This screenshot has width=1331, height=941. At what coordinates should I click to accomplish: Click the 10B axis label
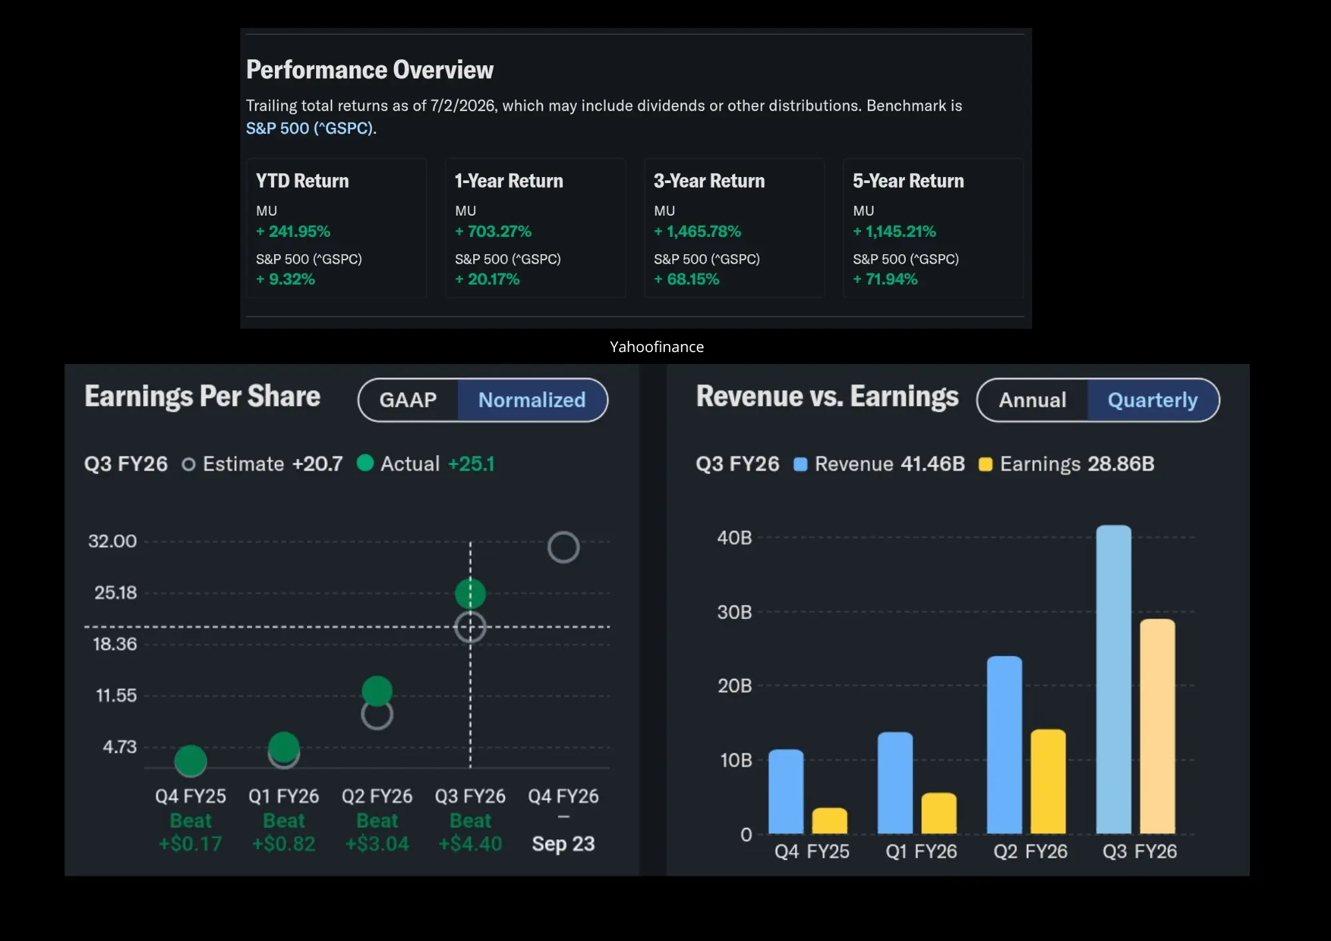coord(736,760)
